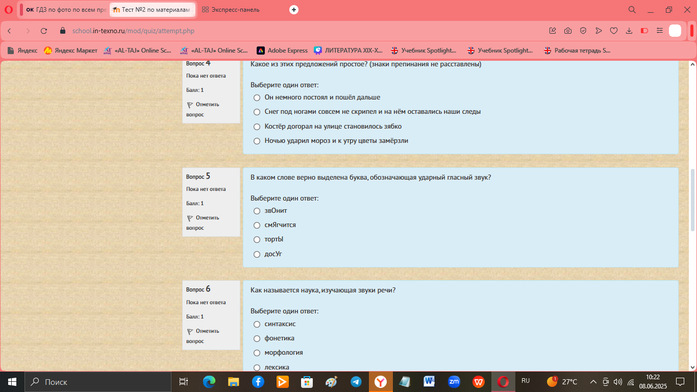Switch to 'ГДЗ по фото' tab
The image size is (697, 392).
(65, 10)
